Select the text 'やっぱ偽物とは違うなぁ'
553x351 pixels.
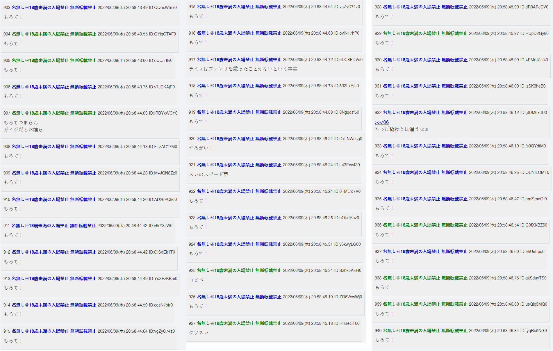402,129
